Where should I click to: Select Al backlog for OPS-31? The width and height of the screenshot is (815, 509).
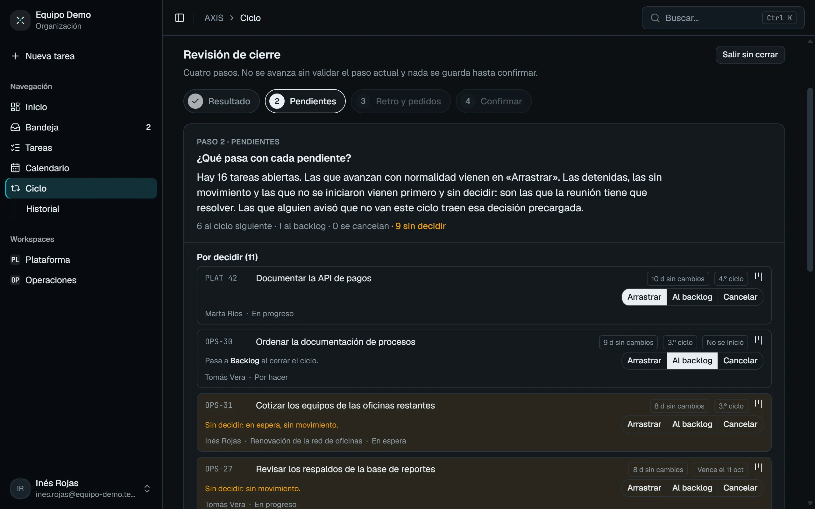point(692,424)
